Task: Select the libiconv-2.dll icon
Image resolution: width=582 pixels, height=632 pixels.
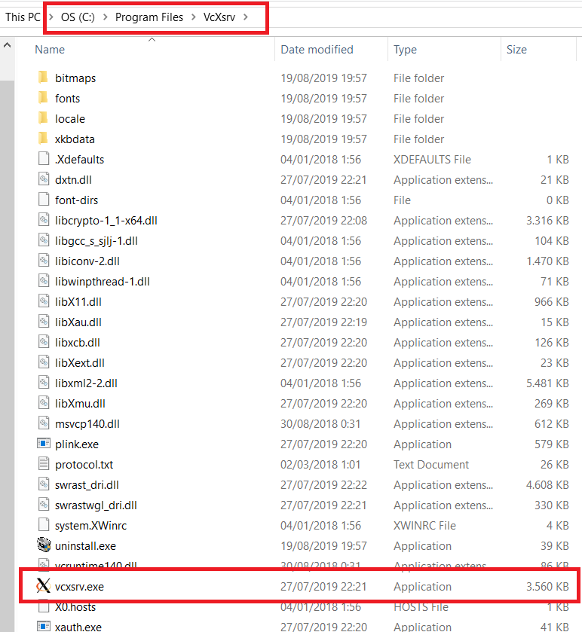Action: point(44,260)
